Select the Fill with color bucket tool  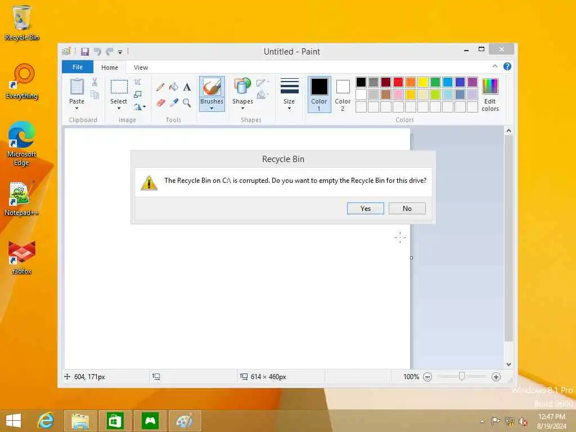174,87
